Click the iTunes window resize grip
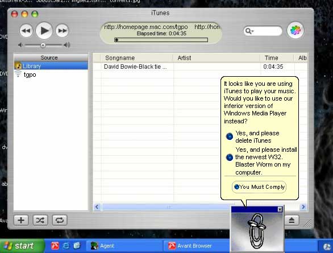 (309, 223)
